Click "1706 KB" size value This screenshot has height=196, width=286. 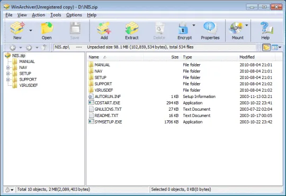(x=171, y=122)
